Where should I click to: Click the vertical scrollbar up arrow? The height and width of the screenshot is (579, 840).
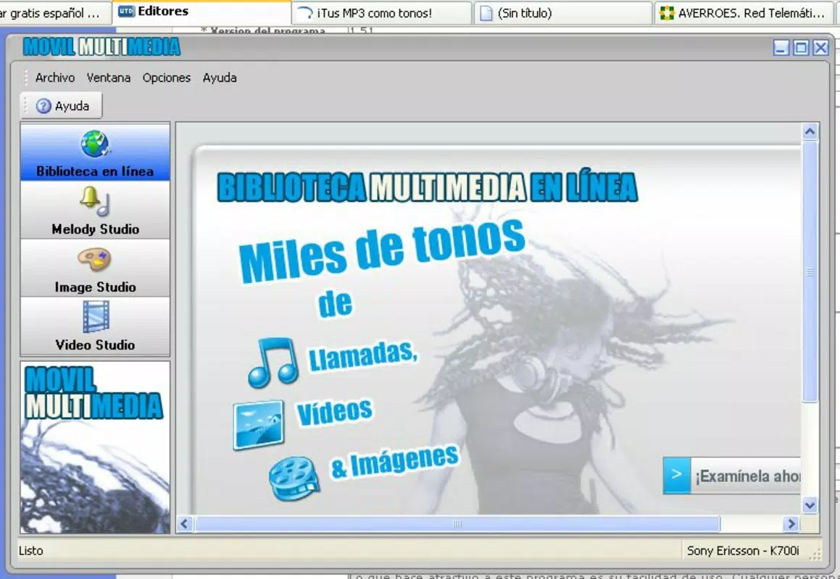pos(810,131)
